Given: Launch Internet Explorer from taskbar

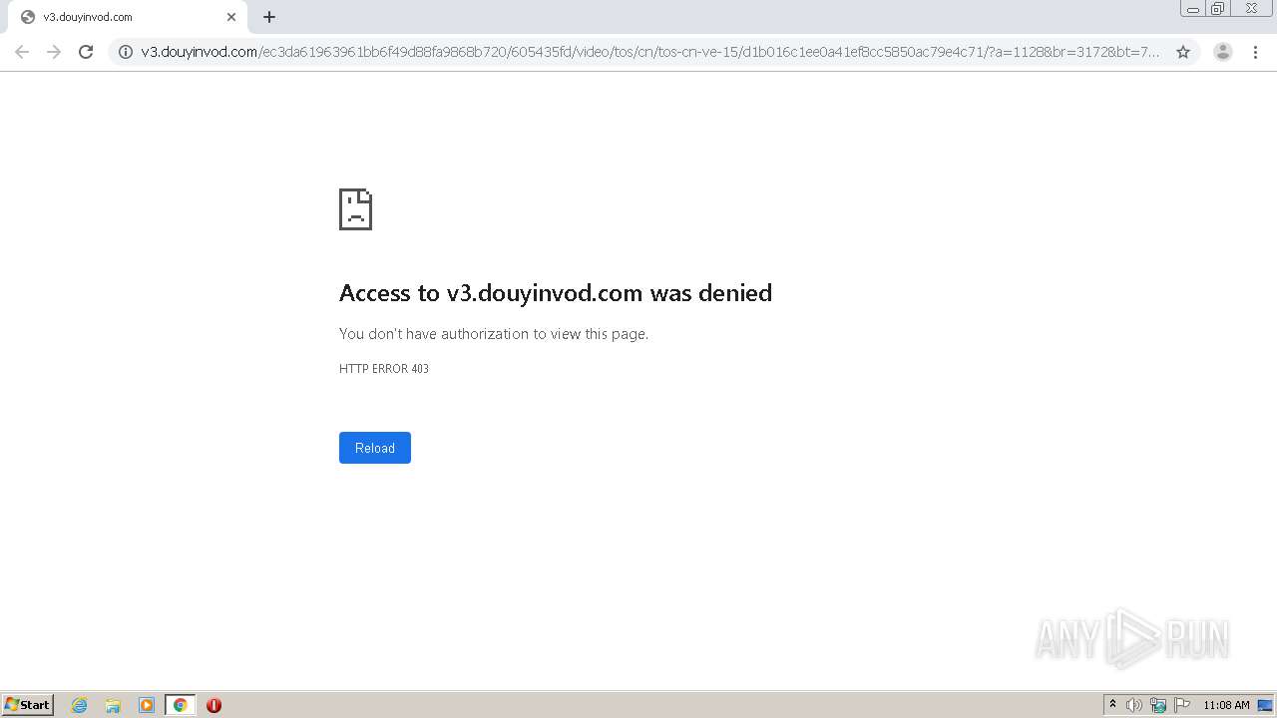Looking at the screenshot, I should pos(80,705).
